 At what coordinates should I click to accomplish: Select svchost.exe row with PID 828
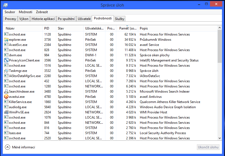(x=17, y=50)
